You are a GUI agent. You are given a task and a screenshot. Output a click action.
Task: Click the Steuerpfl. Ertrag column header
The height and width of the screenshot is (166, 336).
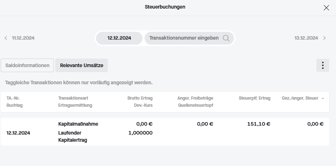click(254, 98)
